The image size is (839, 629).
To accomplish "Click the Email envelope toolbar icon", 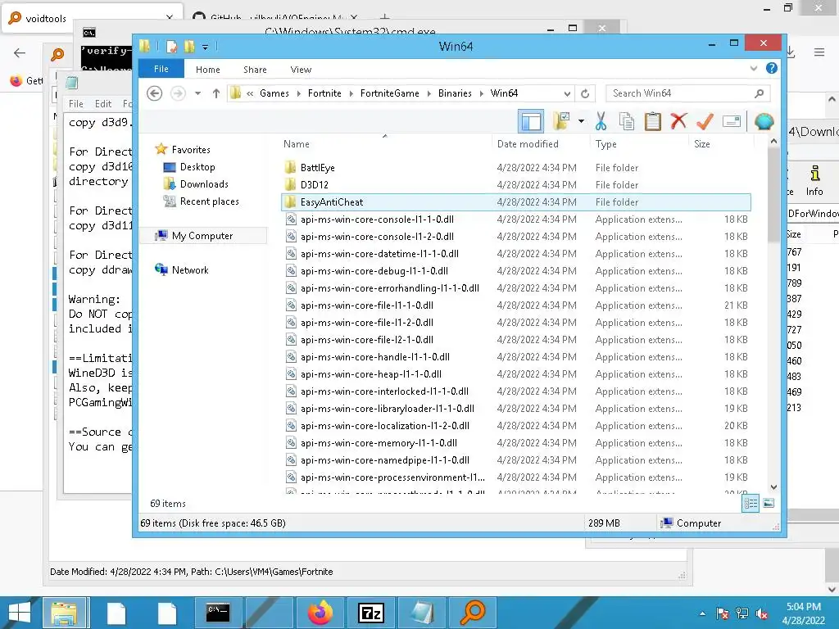I will [x=732, y=121].
